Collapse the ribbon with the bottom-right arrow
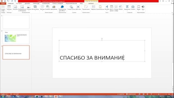This screenshot has width=174, height=98. pyautogui.click(x=172, y=13)
